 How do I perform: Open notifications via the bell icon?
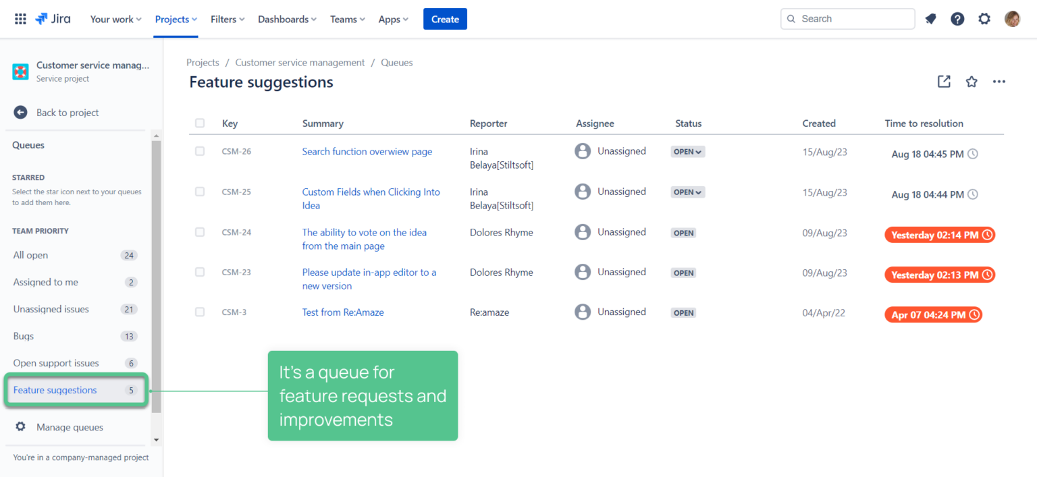930,18
